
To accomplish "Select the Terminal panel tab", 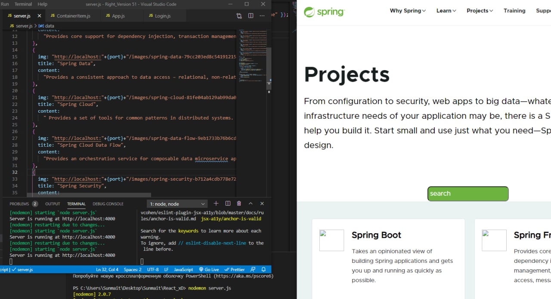I will pyautogui.click(x=76, y=204).
